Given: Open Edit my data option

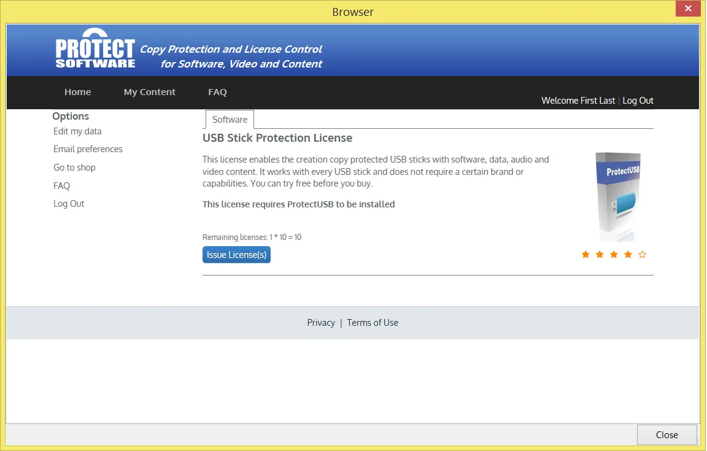Looking at the screenshot, I should [x=77, y=131].
